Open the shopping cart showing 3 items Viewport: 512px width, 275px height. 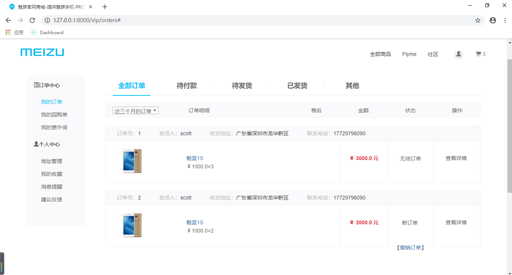point(480,54)
